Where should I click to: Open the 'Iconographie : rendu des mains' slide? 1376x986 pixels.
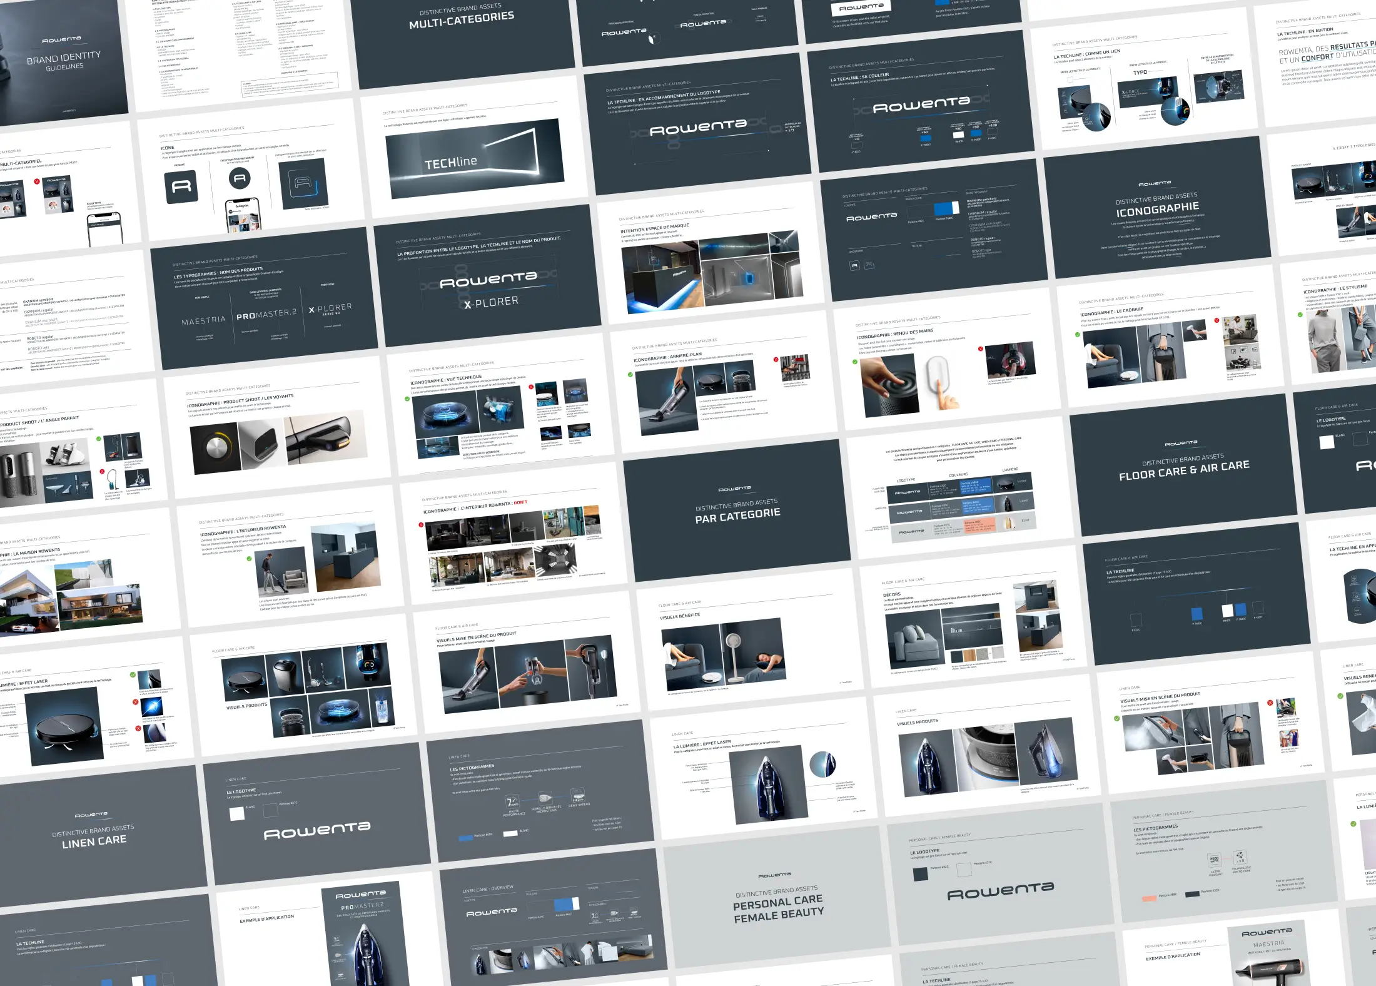(x=947, y=358)
